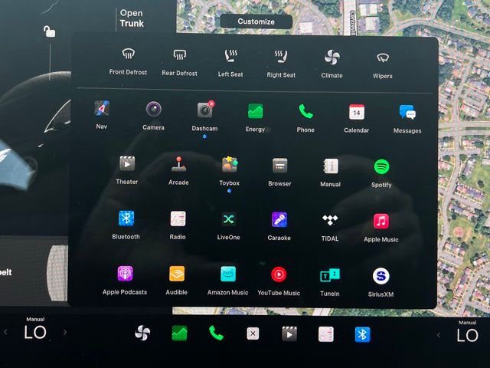
Task: Increase driver temperature with right arrow
Action: 64,333
